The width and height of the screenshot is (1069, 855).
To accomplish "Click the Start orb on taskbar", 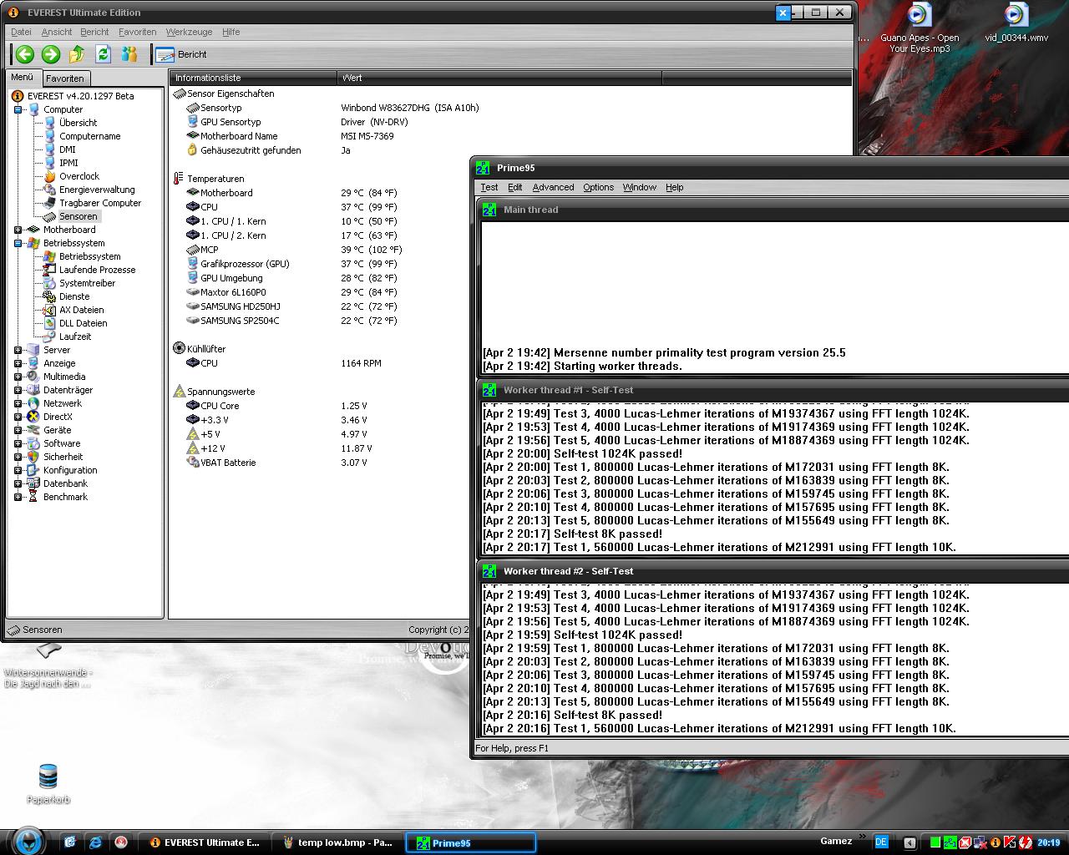I will (x=28, y=840).
